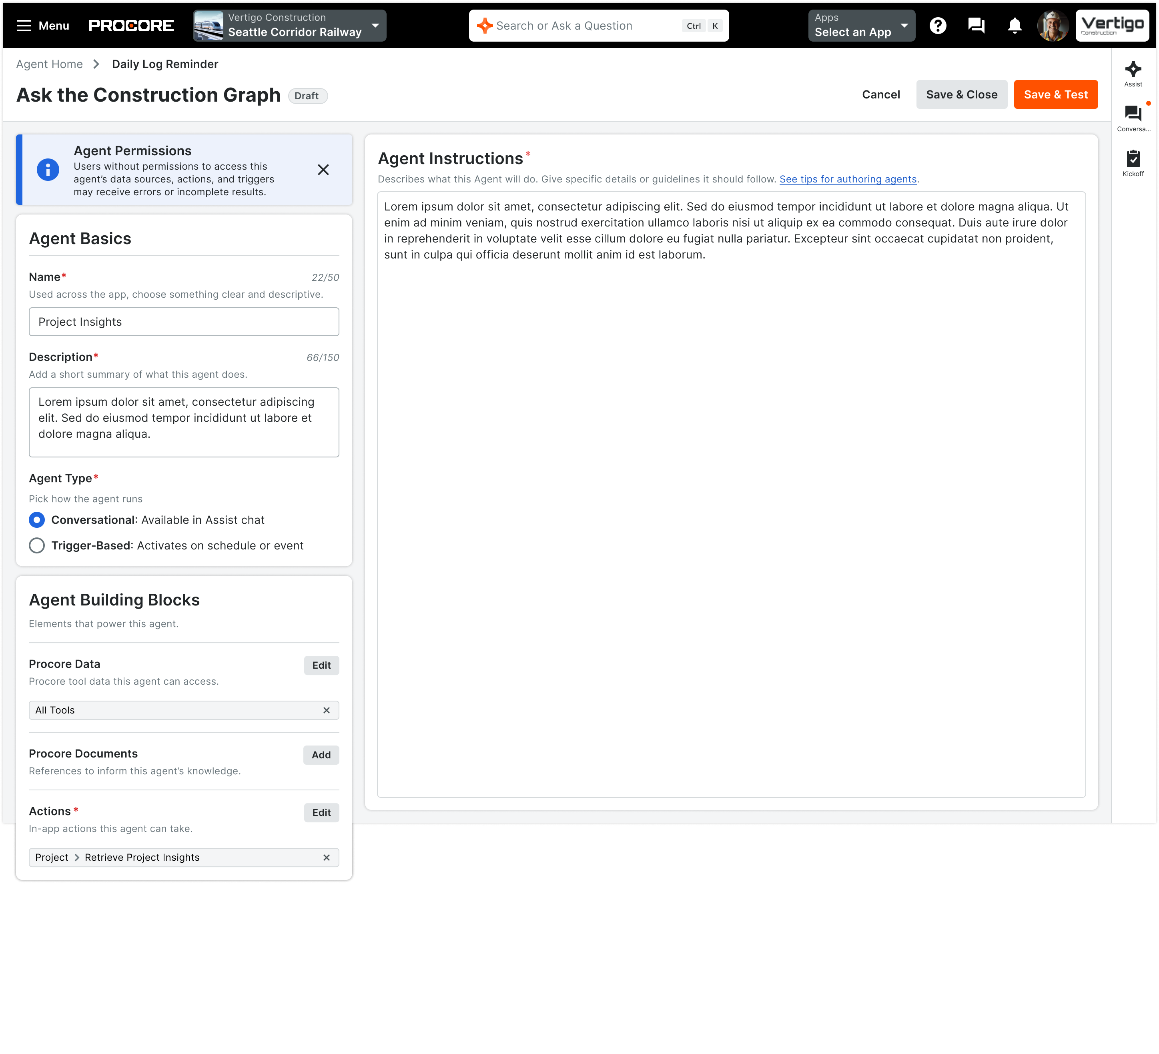Click Edit for Procore Data
The image size is (1159, 1054).
tap(321, 665)
